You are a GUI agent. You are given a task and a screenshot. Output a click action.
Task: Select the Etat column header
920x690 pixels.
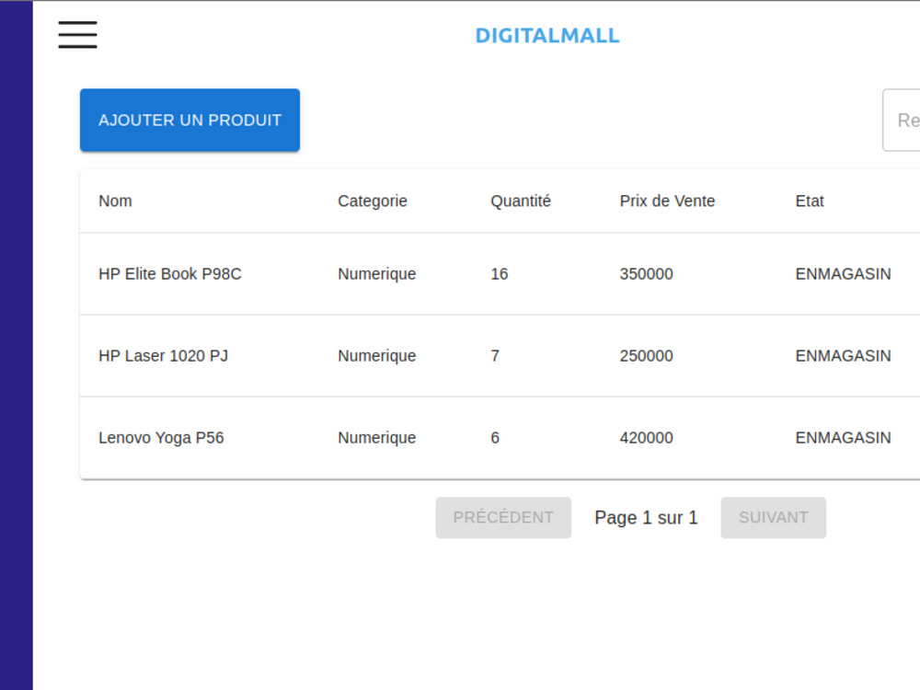pyautogui.click(x=810, y=201)
